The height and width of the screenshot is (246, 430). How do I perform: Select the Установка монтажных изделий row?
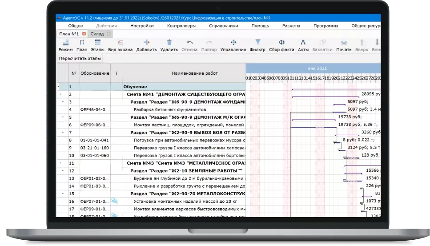point(185,202)
